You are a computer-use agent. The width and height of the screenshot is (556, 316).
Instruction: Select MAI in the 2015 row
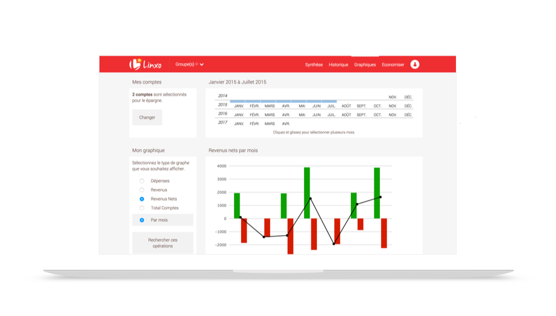(x=301, y=106)
